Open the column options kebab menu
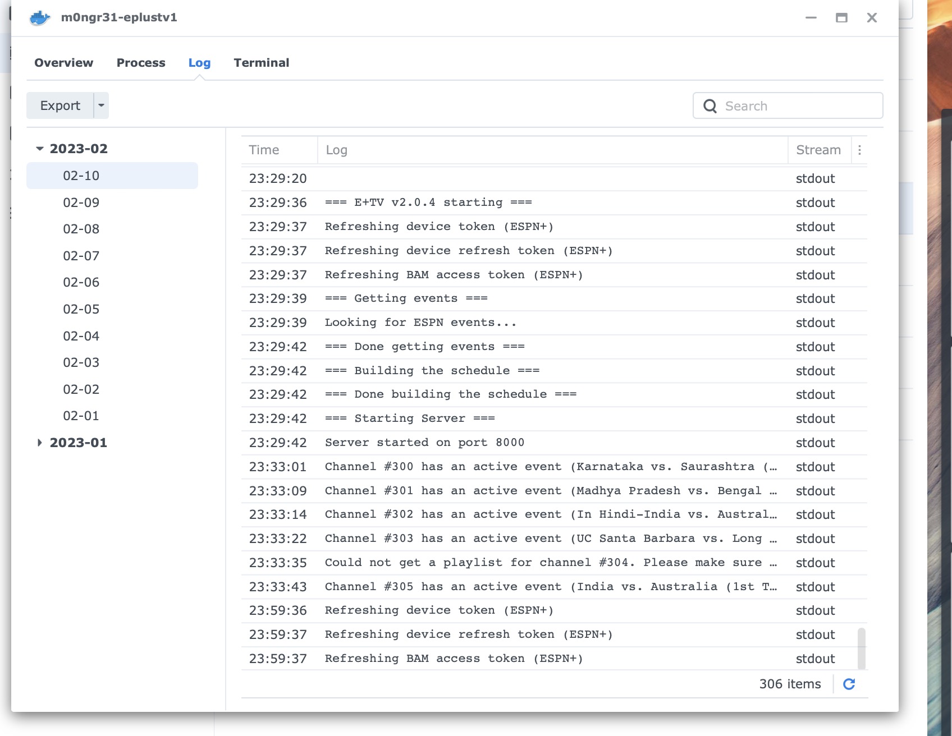The width and height of the screenshot is (952, 736). pos(859,150)
